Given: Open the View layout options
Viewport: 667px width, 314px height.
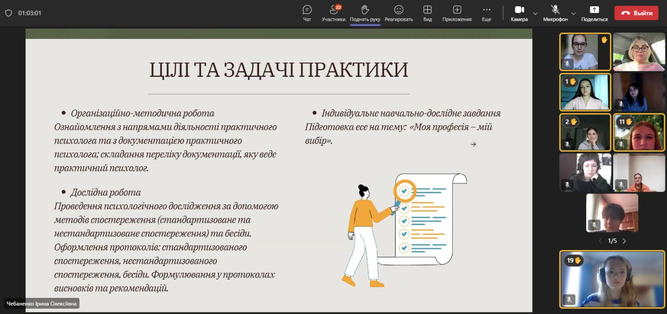Looking at the screenshot, I should 427,13.
